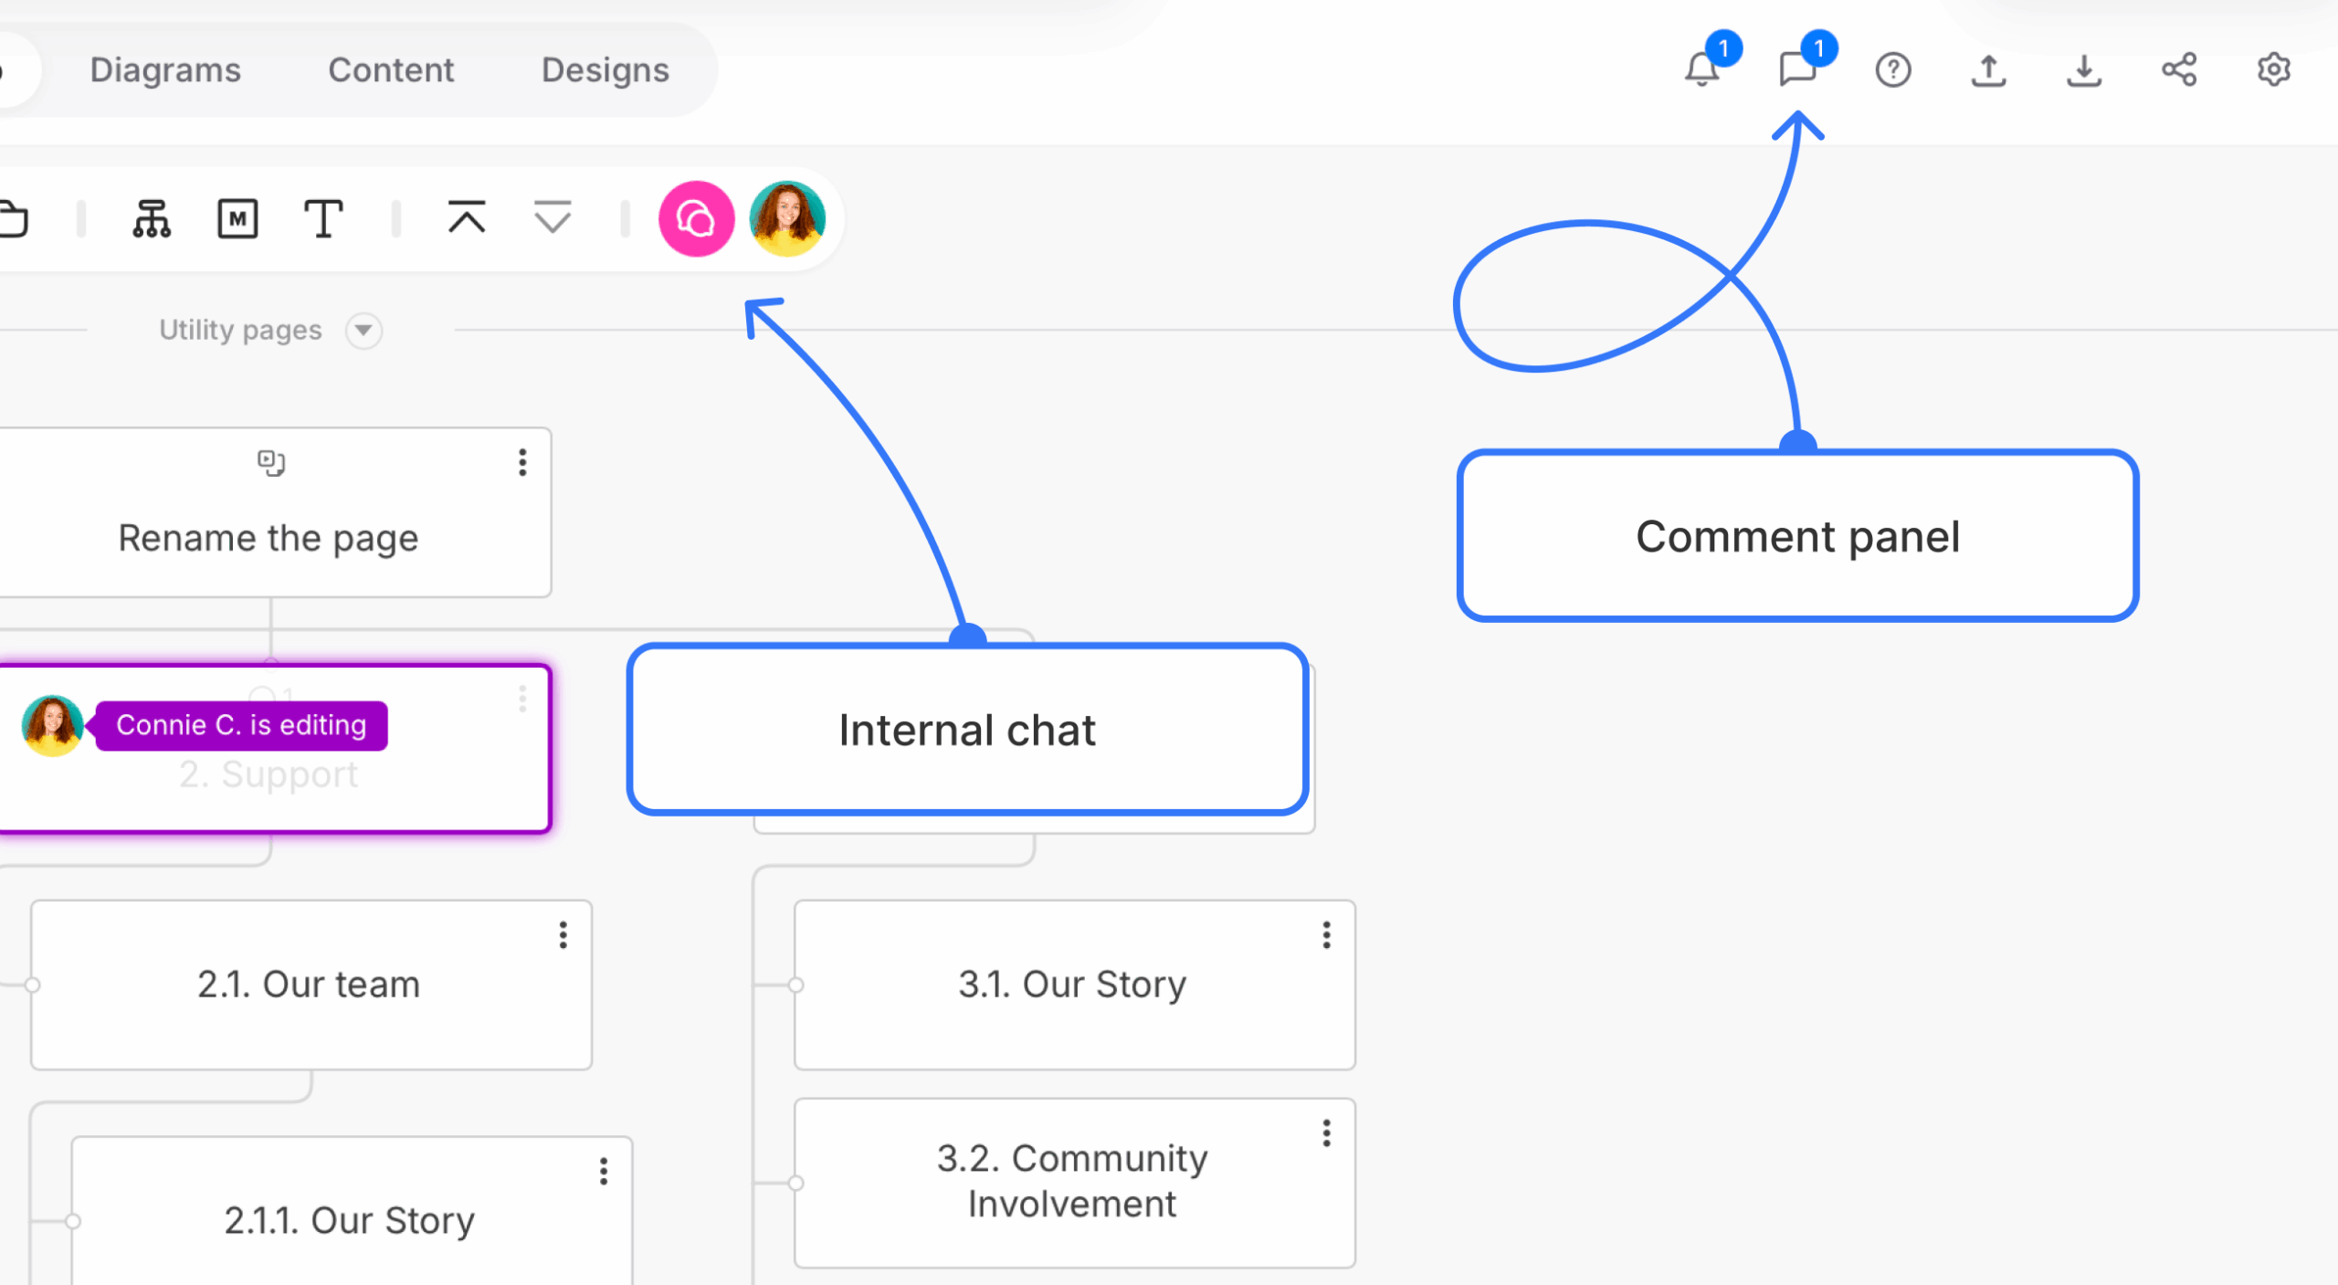Open the options menu on 2. Support card
The height and width of the screenshot is (1285, 2338).
click(x=522, y=699)
